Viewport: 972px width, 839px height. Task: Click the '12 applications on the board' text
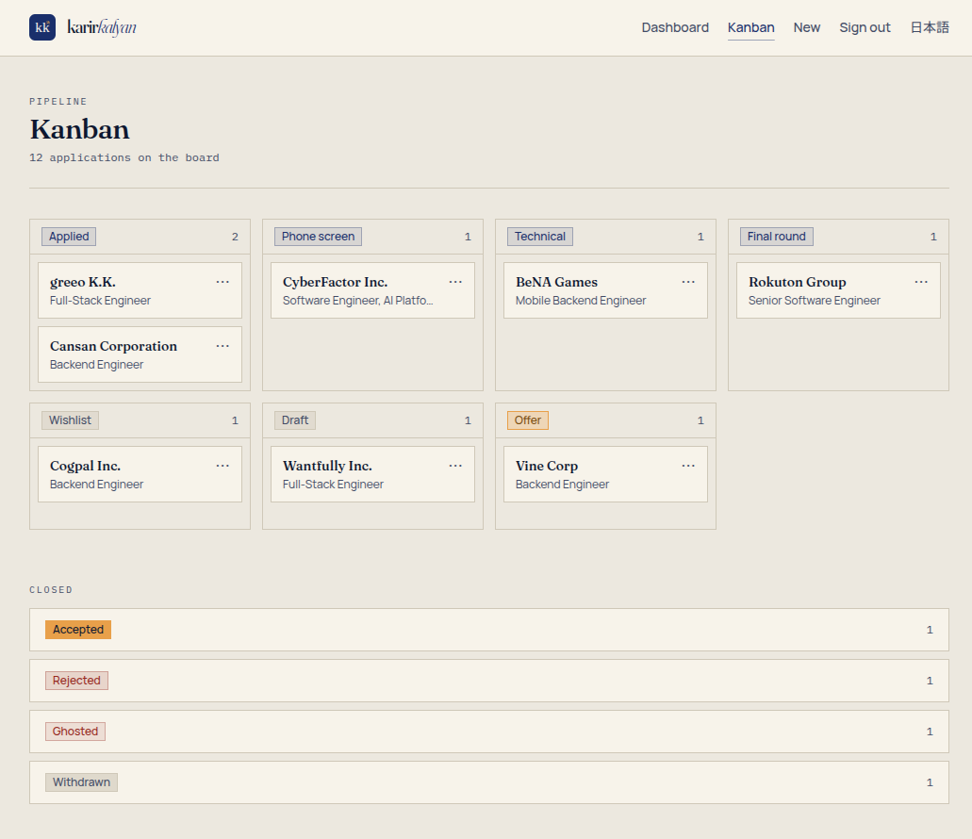(x=124, y=157)
